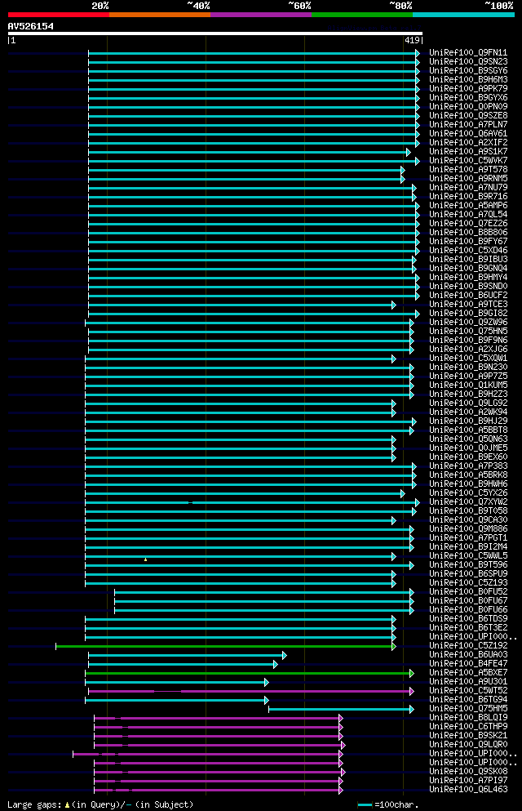
Task: Select the UniRef100_B9T596 label
Action: pos(468,565)
